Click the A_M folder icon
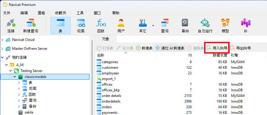This screenshot has height=115, width=267. pos(12,65)
